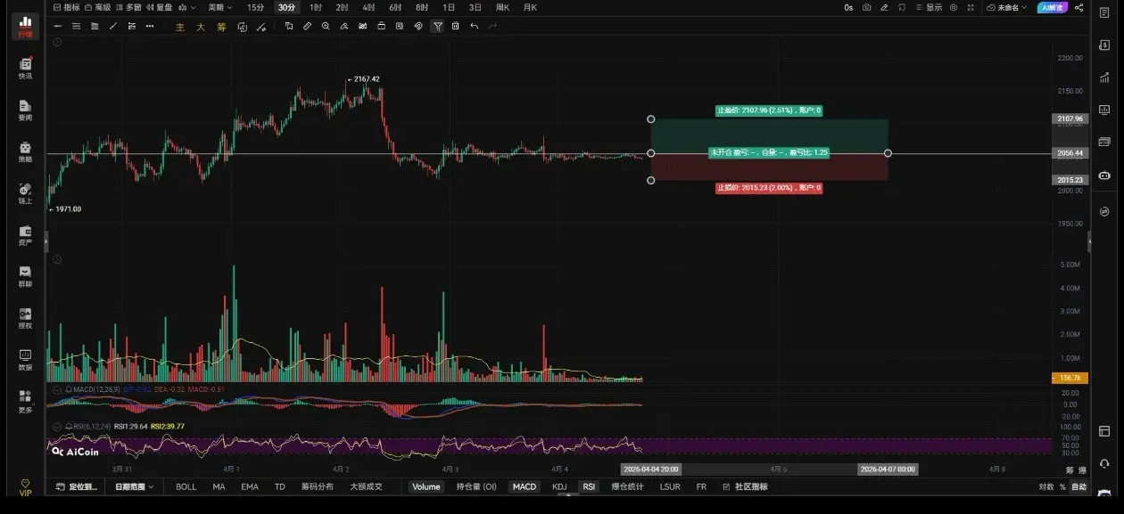Open more drawing tools ellipsis
Image resolution: width=1124 pixels, height=514 pixels.
(x=150, y=26)
